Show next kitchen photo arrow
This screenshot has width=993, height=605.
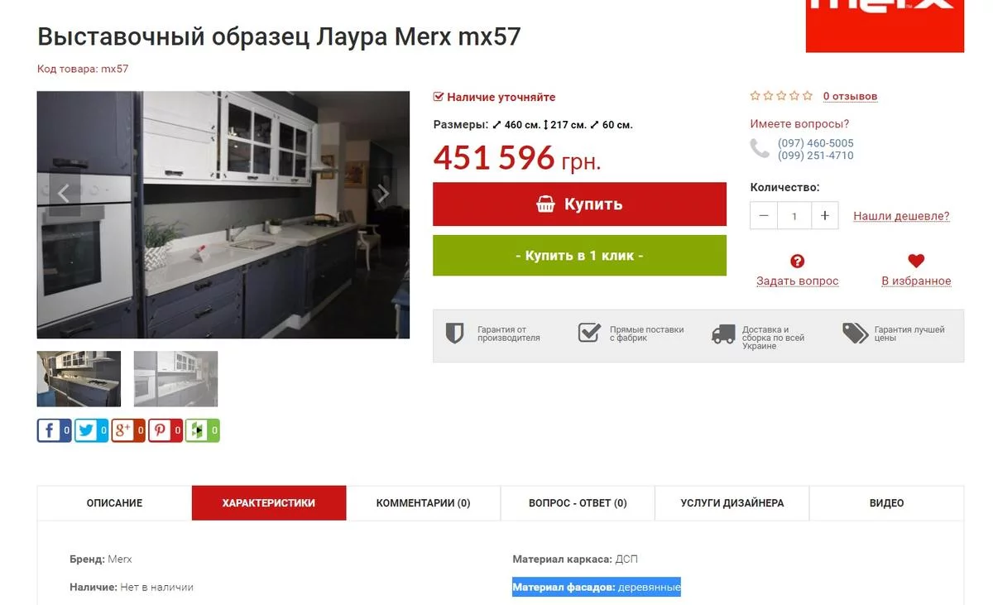382,194
